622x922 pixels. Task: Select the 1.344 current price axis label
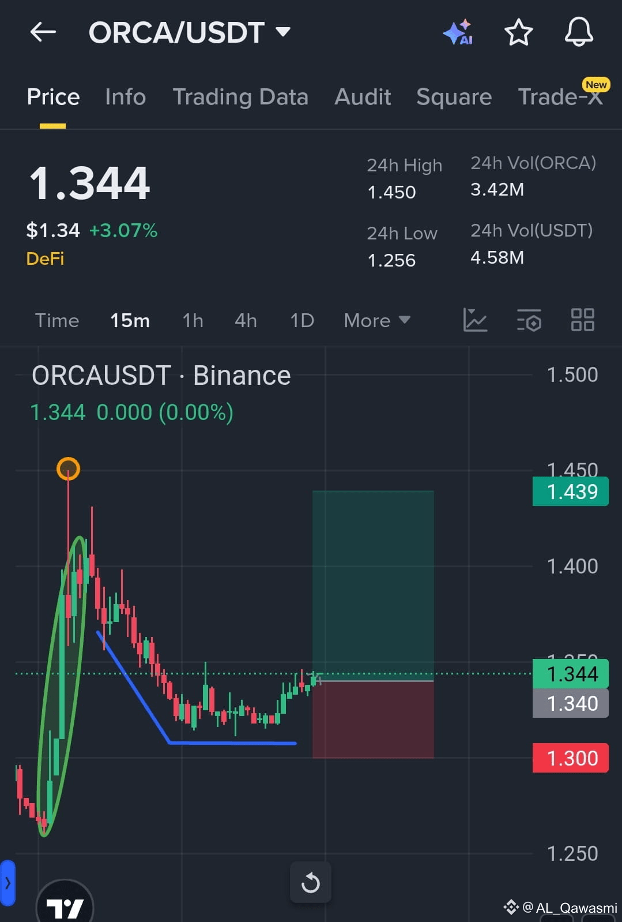coord(571,673)
